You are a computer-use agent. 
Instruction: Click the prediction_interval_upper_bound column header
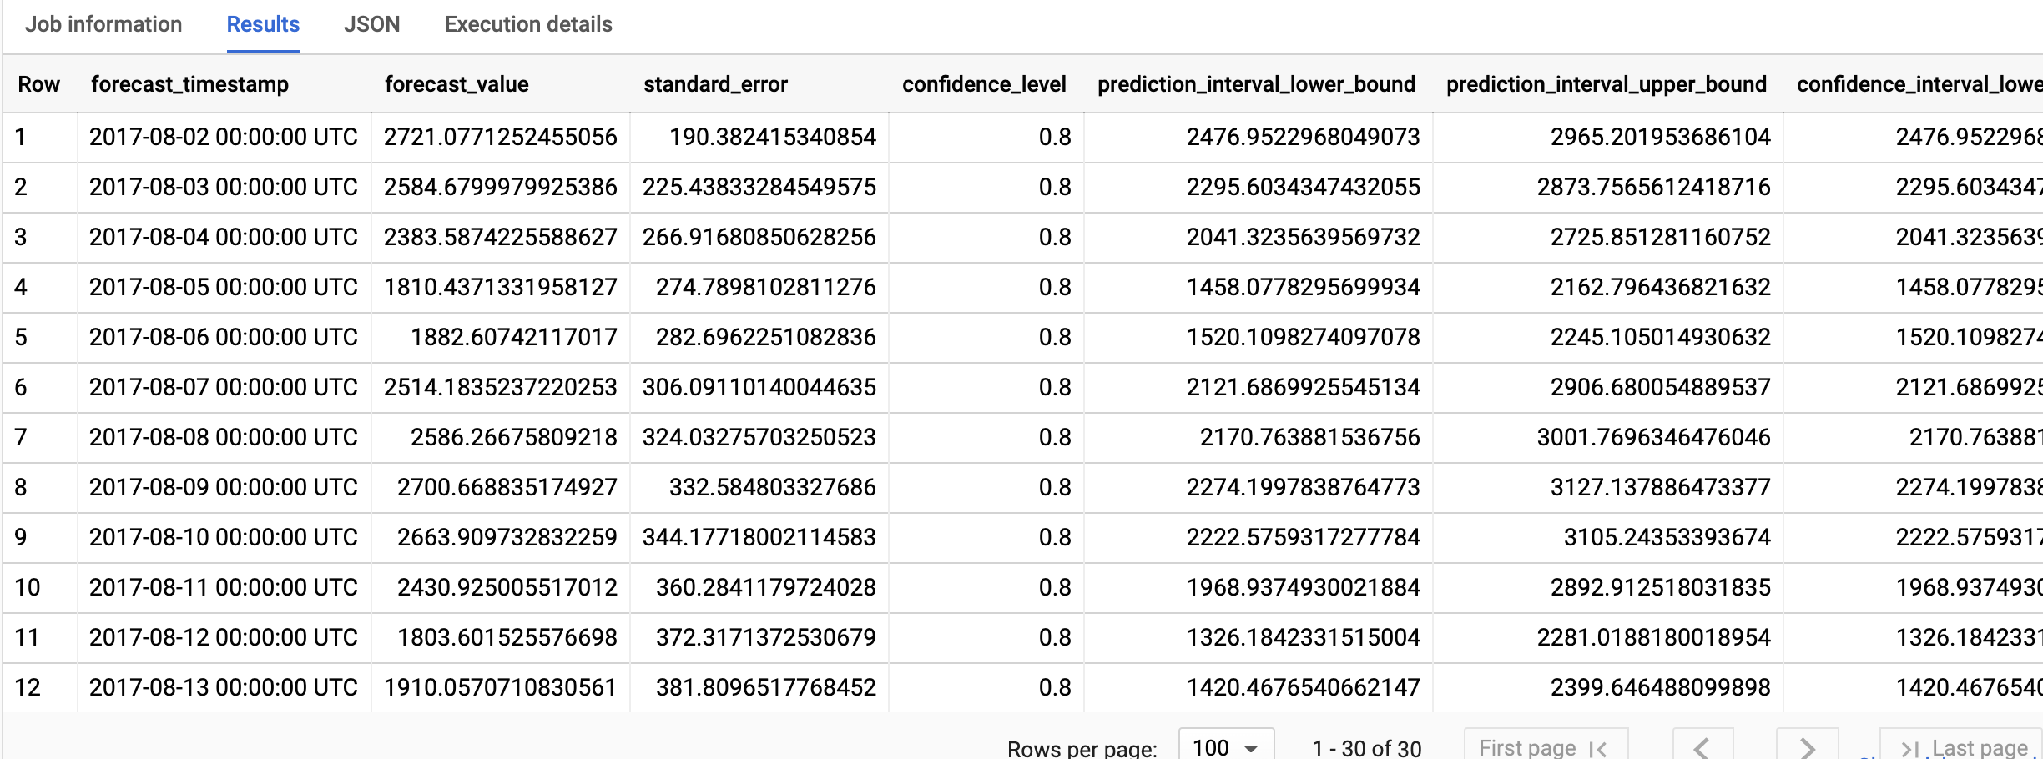click(x=1606, y=83)
